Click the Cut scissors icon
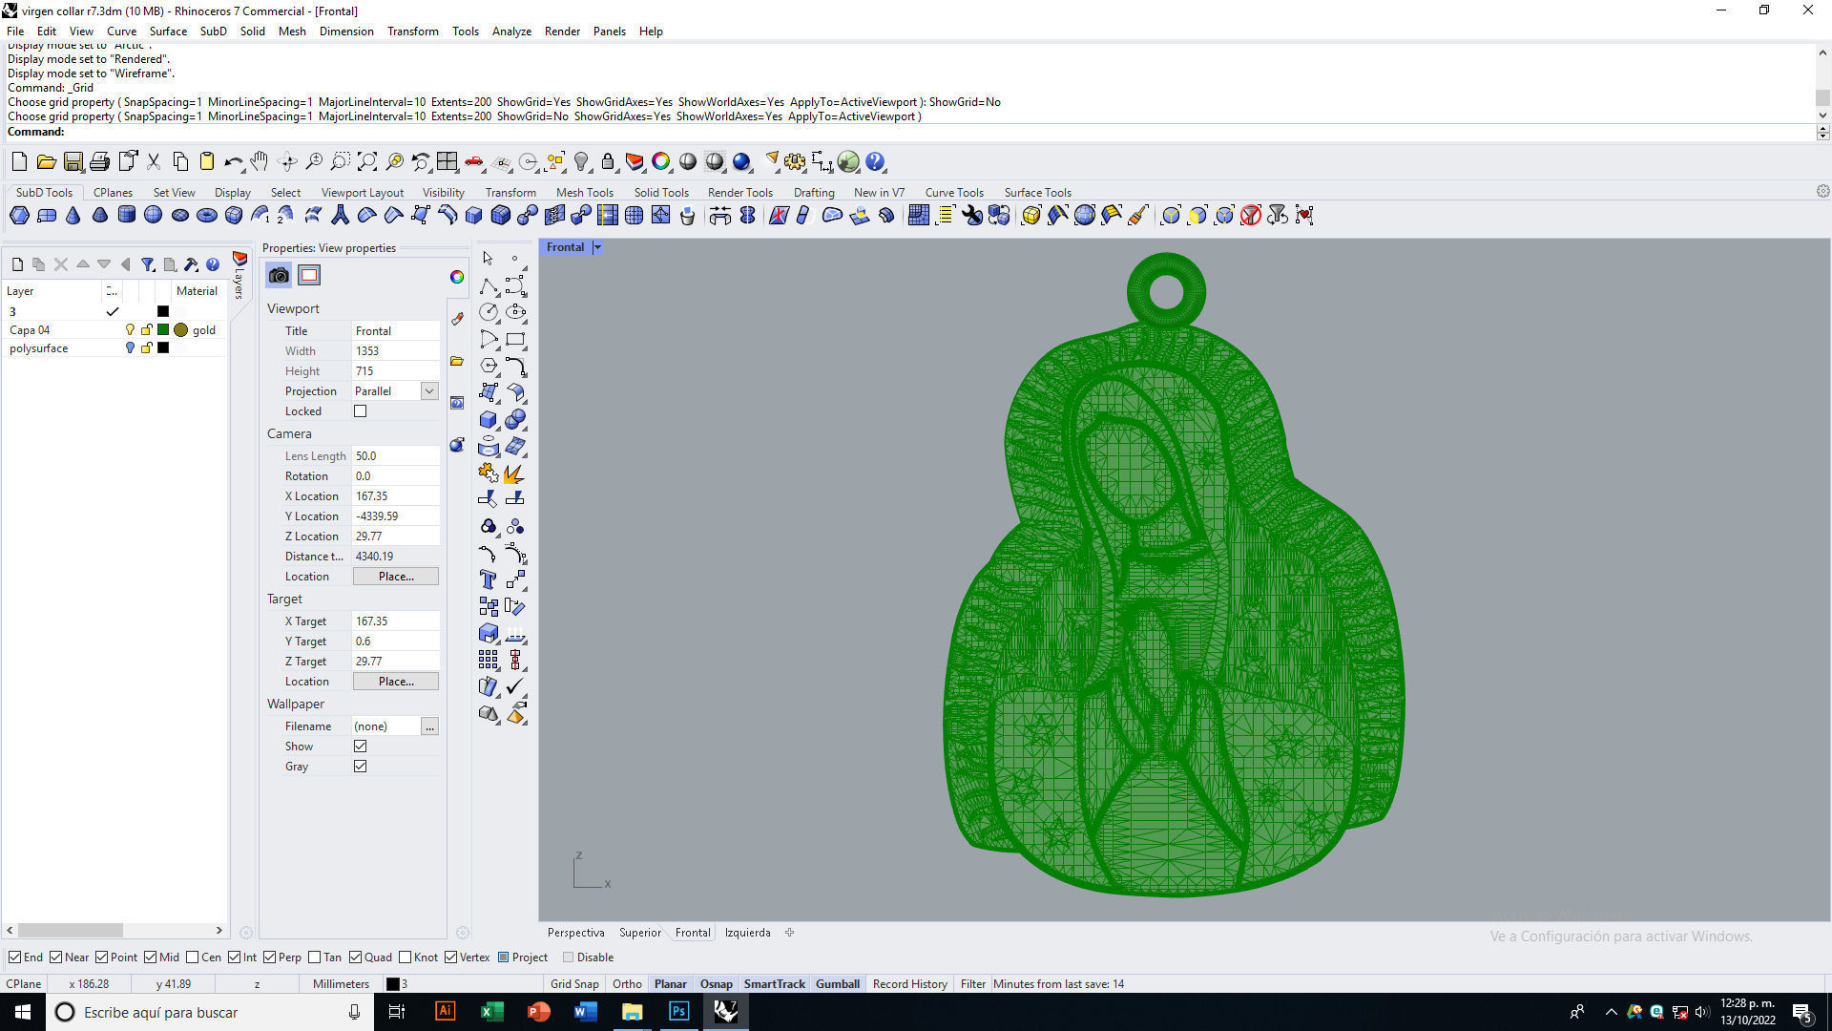This screenshot has width=1832, height=1031. tap(153, 161)
